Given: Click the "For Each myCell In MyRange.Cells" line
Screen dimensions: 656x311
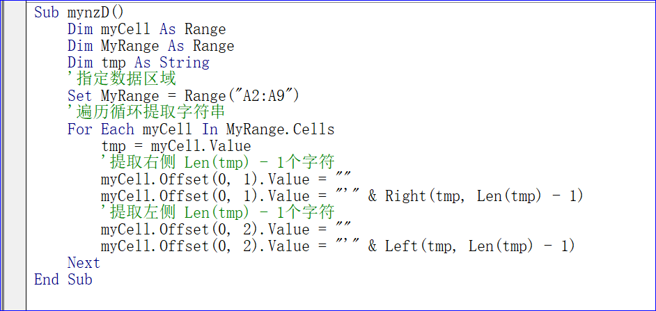Looking at the screenshot, I should (201, 129).
